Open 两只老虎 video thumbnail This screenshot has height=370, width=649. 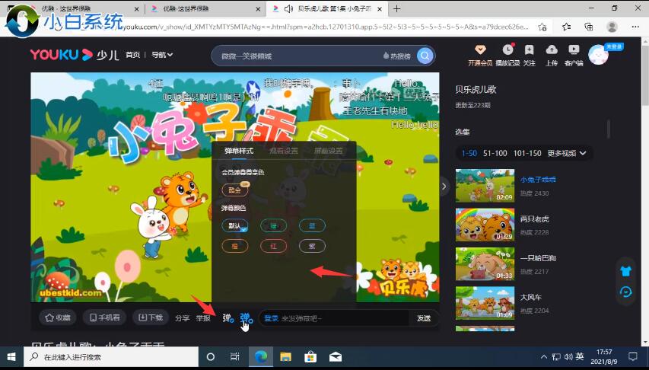click(x=485, y=225)
